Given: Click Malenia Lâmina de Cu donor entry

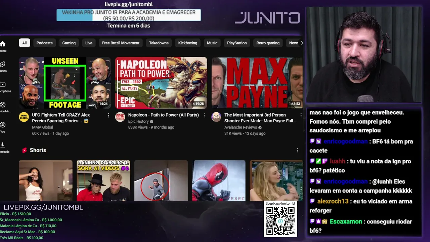Looking at the screenshot, I should click(28, 226).
